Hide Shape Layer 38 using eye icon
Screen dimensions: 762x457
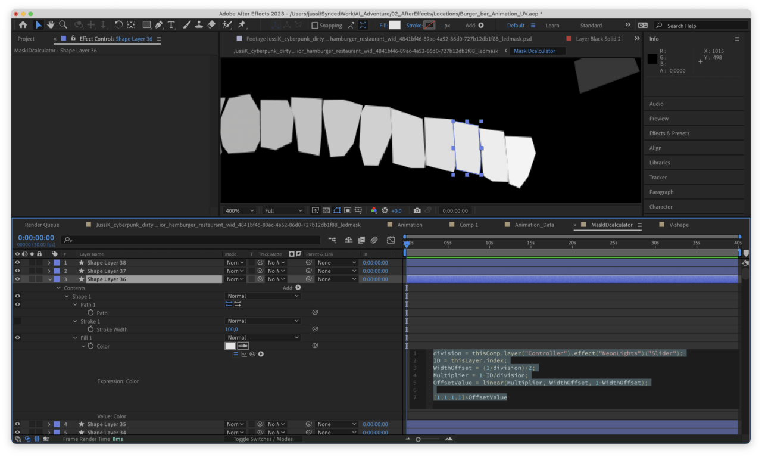(17, 263)
